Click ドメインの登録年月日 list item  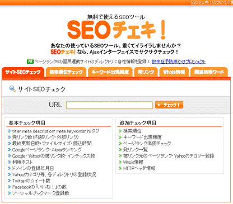pos(33,168)
